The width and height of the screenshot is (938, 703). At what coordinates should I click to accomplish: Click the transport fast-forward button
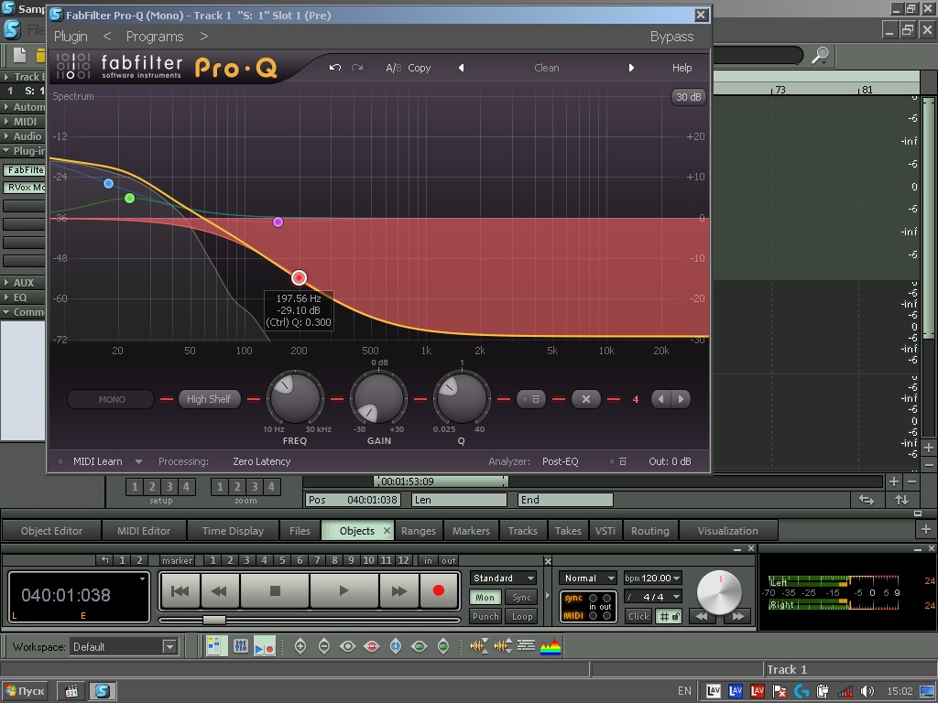tap(399, 591)
